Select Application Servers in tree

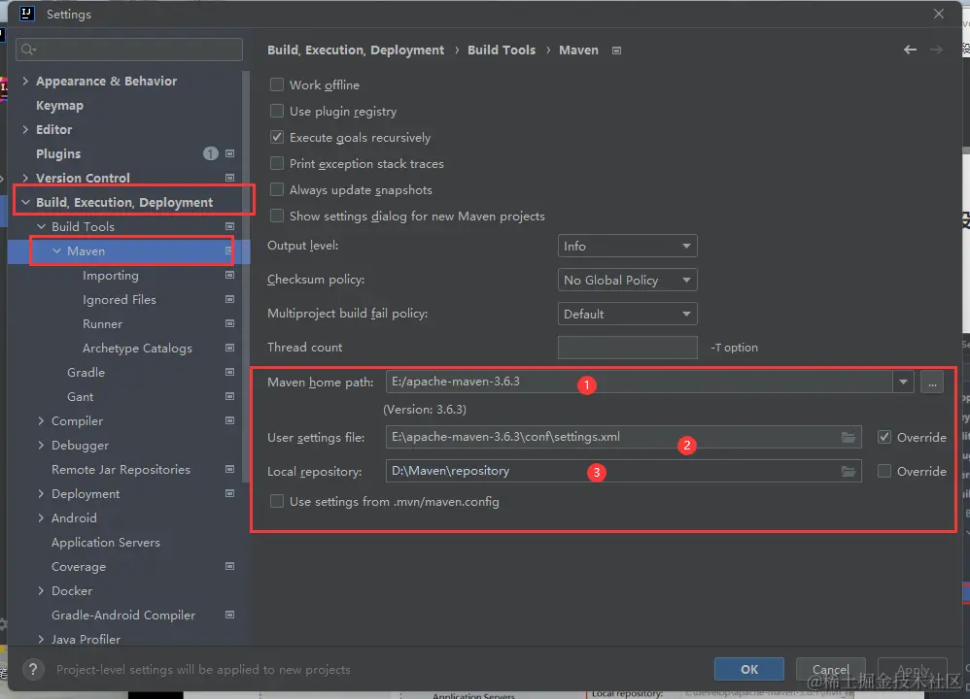tap(106, 542)
